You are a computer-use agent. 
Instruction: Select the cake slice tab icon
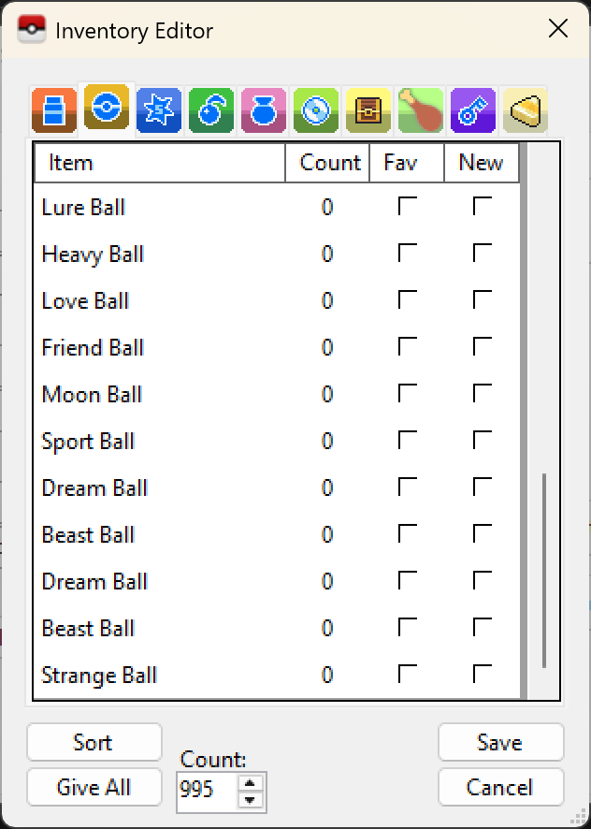(x=525, y=109)
